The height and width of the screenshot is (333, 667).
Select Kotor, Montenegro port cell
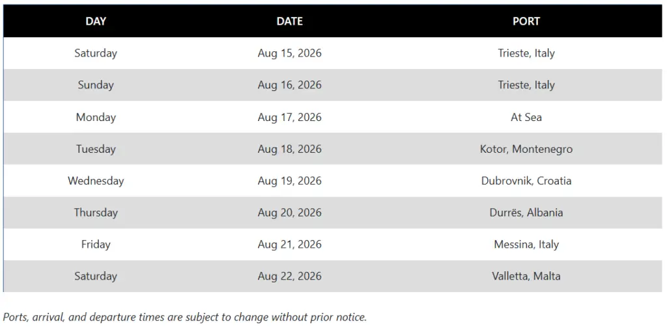[526, 149]
